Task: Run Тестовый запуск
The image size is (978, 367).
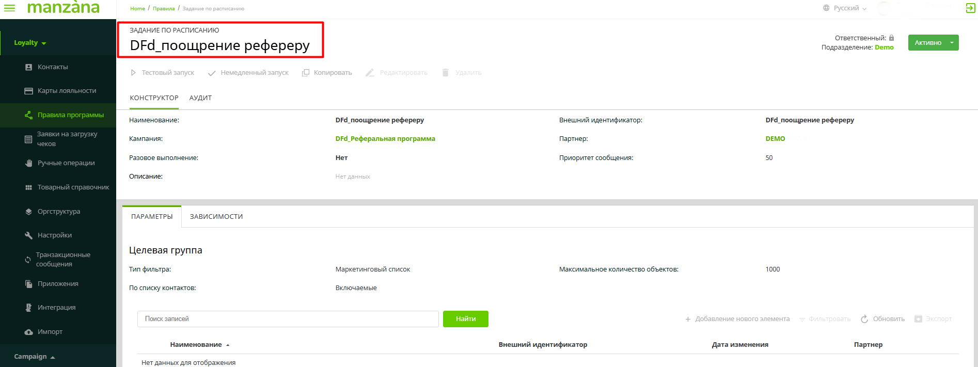Action: (162, 73)
